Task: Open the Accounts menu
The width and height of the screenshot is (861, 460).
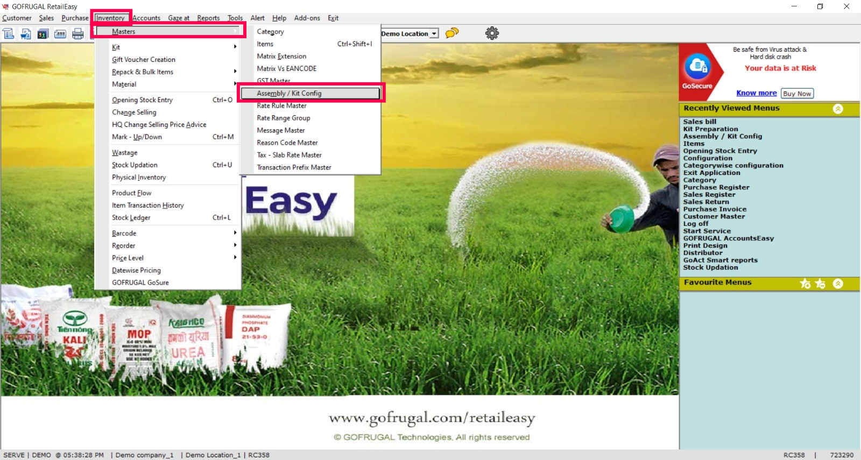Action: tap(146, 18)
